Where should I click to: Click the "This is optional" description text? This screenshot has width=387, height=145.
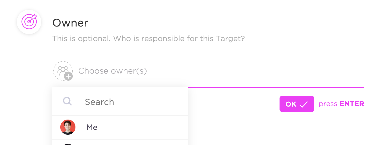(x=148, y=38)
